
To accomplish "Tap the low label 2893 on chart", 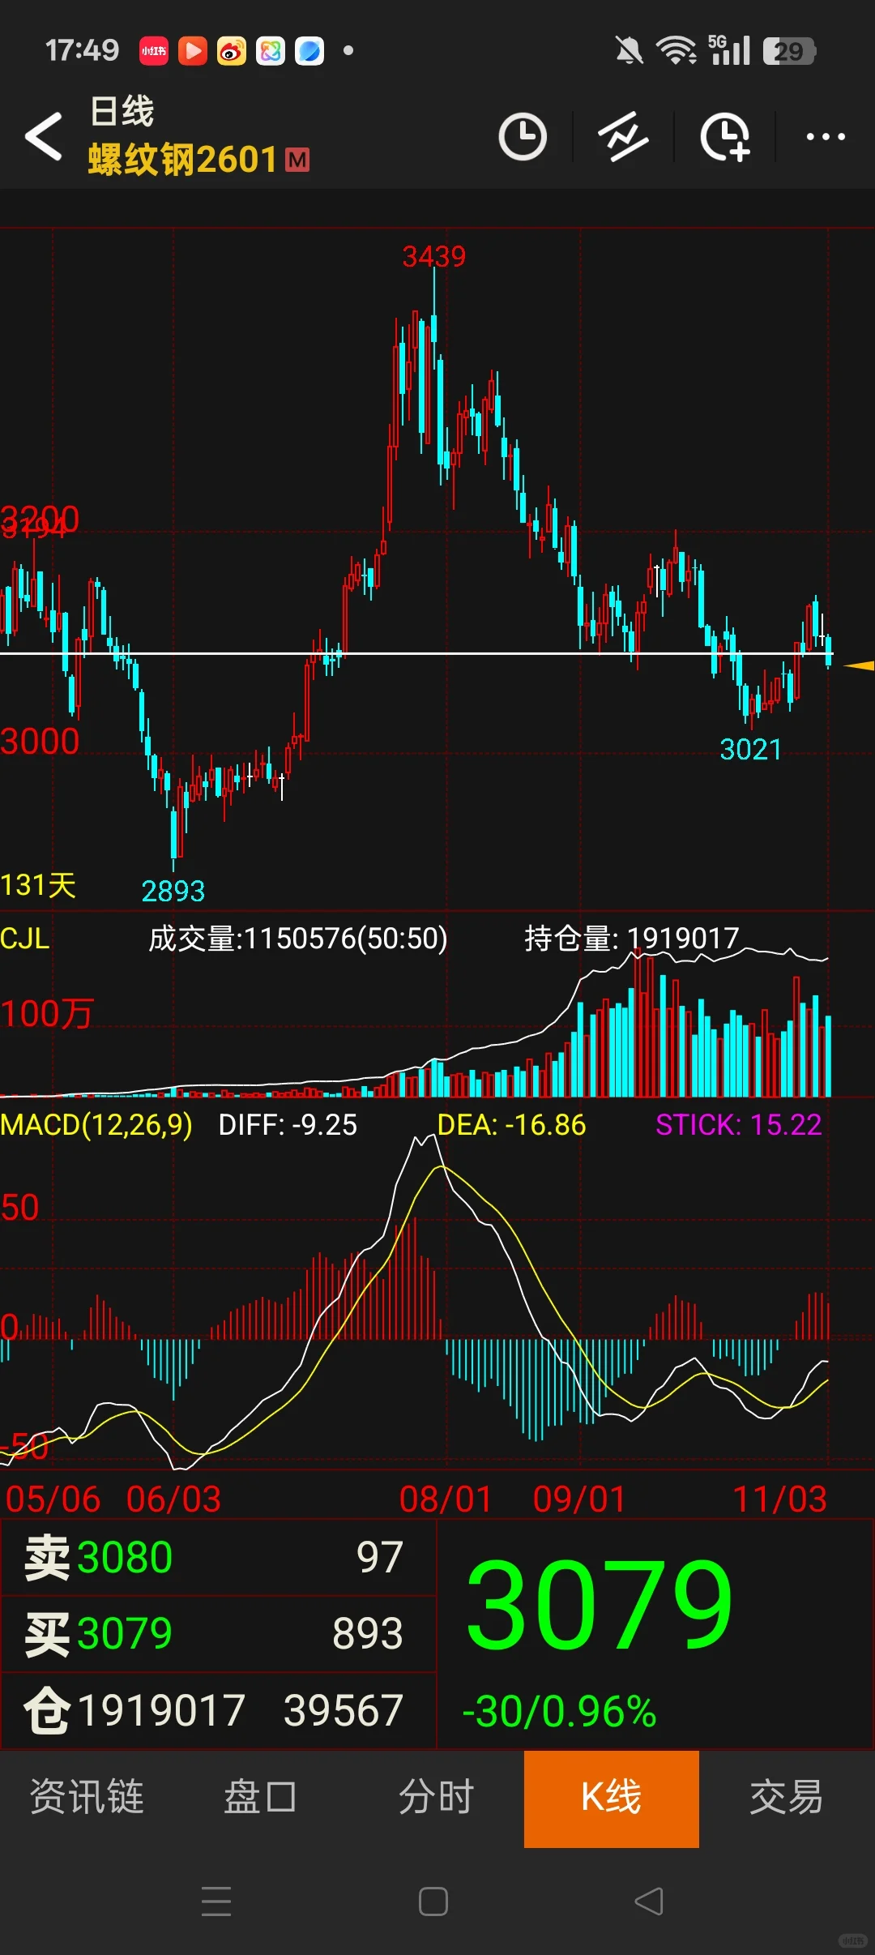I will (173, 892).
